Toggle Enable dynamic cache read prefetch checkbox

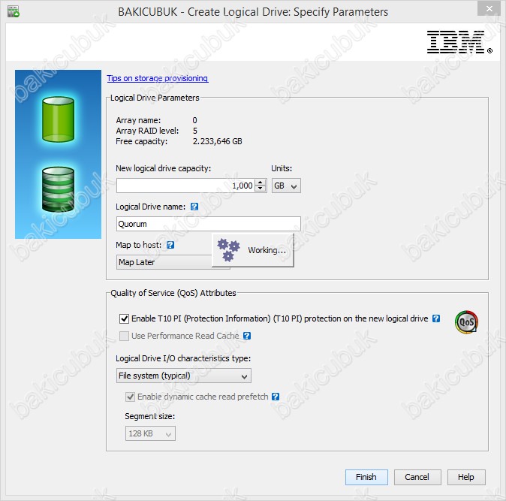[x=131, y=397]
